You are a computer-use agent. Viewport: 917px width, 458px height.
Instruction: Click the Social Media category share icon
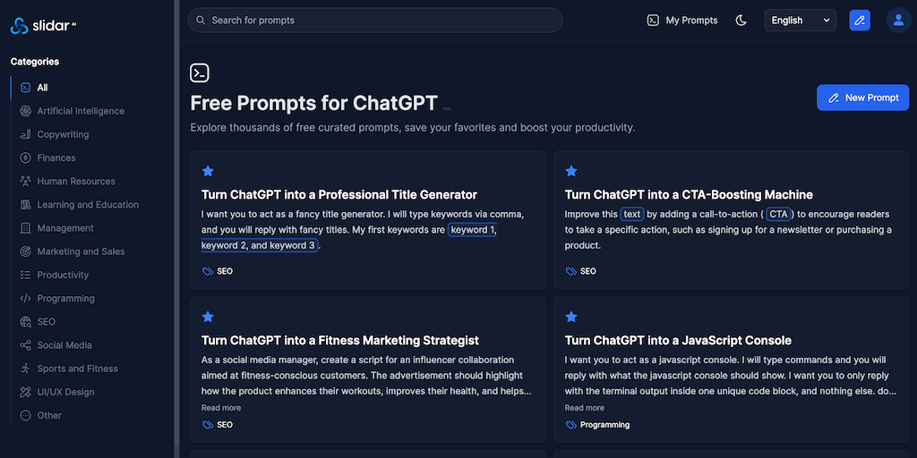click(x=25, y=345)
